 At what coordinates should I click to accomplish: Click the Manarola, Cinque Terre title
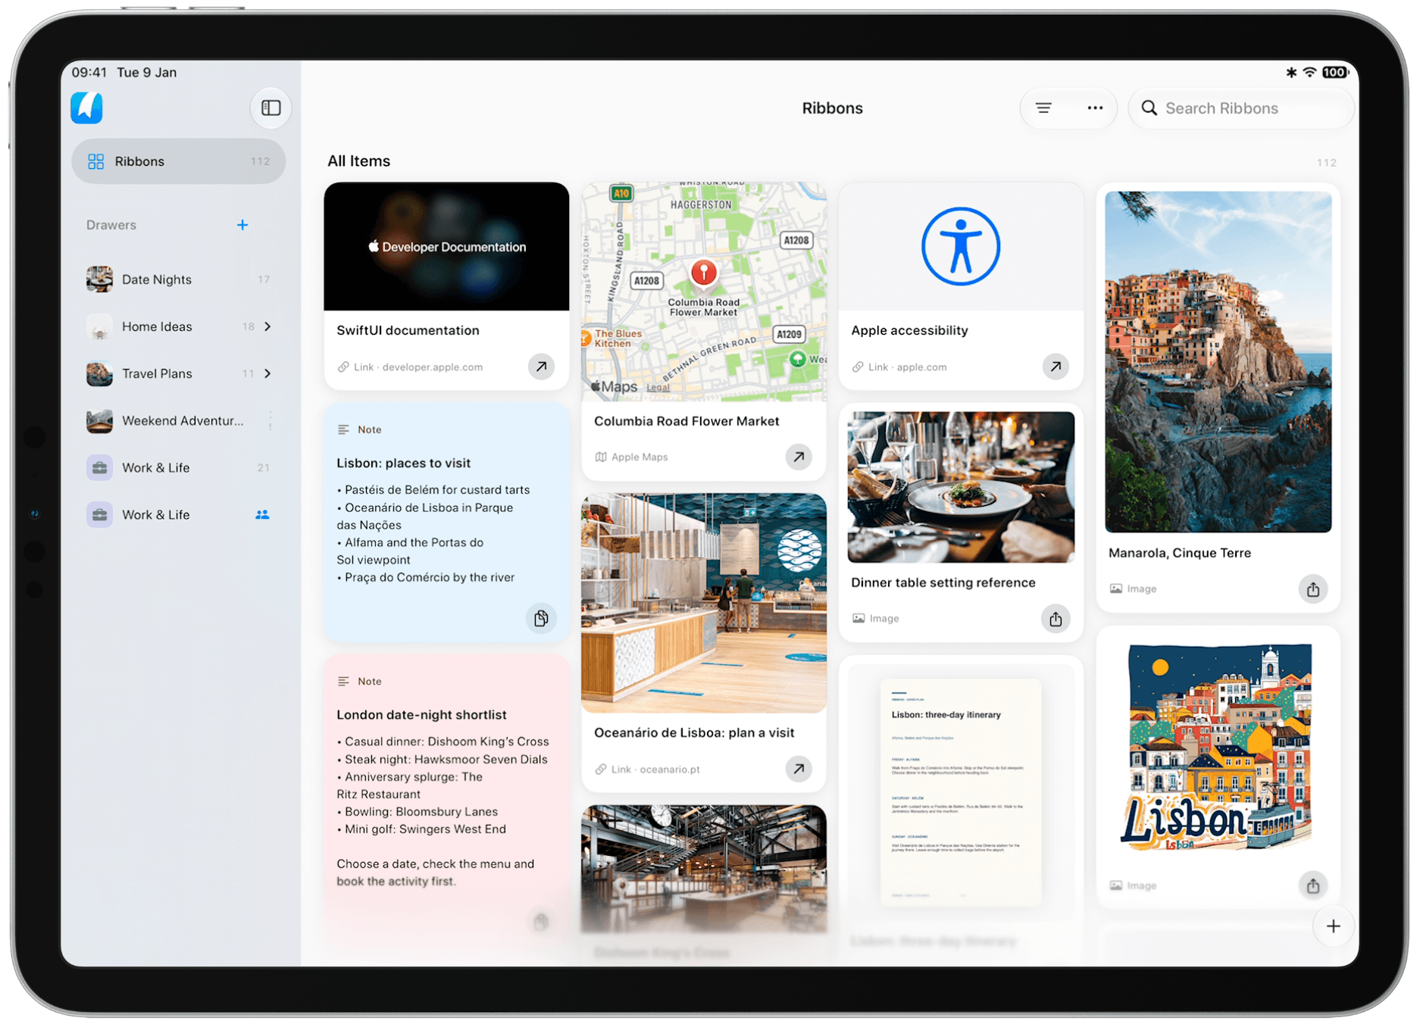coord(1179,553)
